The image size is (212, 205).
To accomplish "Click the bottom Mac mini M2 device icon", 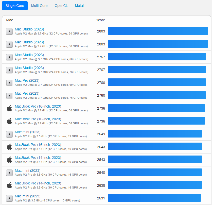I will click(x=9, y=198).
